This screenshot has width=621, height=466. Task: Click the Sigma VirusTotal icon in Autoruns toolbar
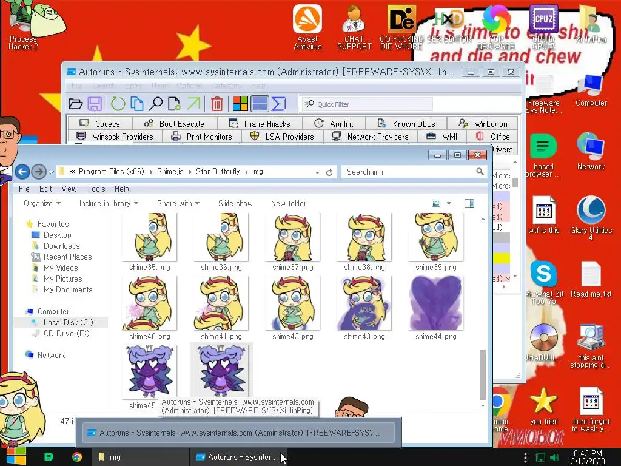pyautogui.click(x=278, y=104)
